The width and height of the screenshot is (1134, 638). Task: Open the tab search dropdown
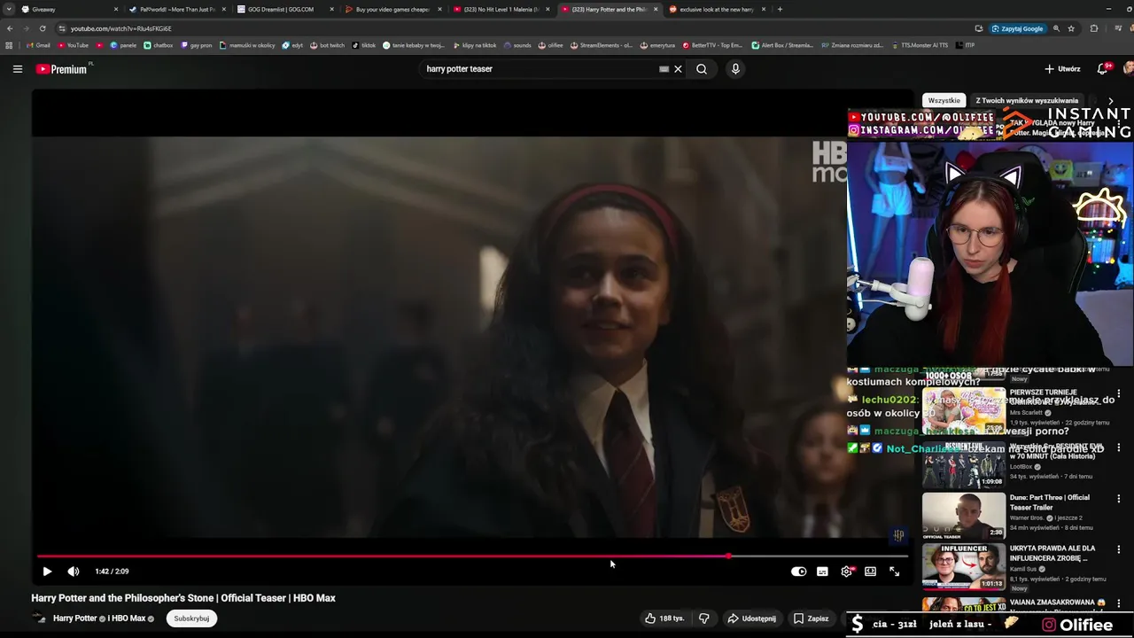(x=9, y=10)
